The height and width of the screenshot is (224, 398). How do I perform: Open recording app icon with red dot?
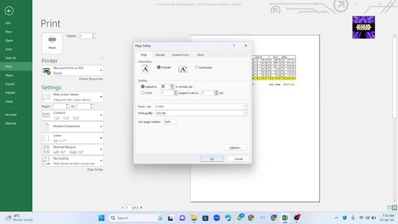pyautogui.click(x=297, y=218)
